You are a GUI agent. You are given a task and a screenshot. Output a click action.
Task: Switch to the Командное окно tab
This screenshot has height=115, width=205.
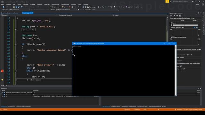tap(142, 107)
